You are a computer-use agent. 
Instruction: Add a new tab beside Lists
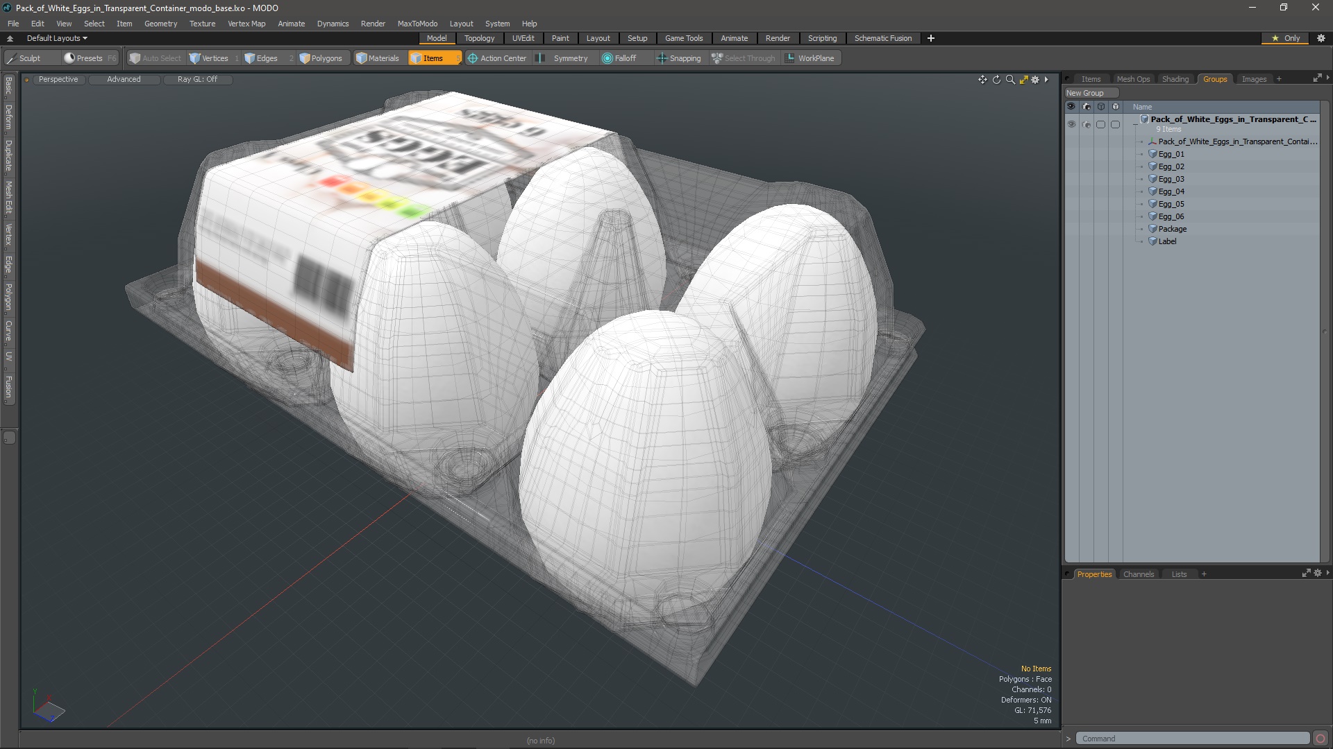[1204, 574]
